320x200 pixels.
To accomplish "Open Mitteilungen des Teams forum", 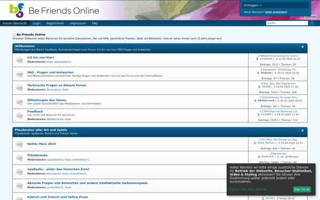I will (47, 100).
